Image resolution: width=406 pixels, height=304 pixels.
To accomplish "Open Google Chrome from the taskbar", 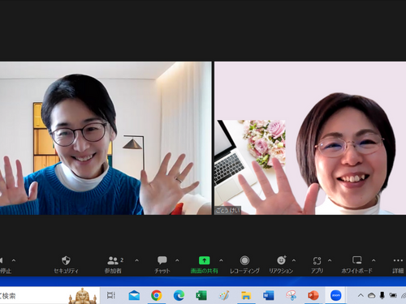I will click(x=157, y=295).
